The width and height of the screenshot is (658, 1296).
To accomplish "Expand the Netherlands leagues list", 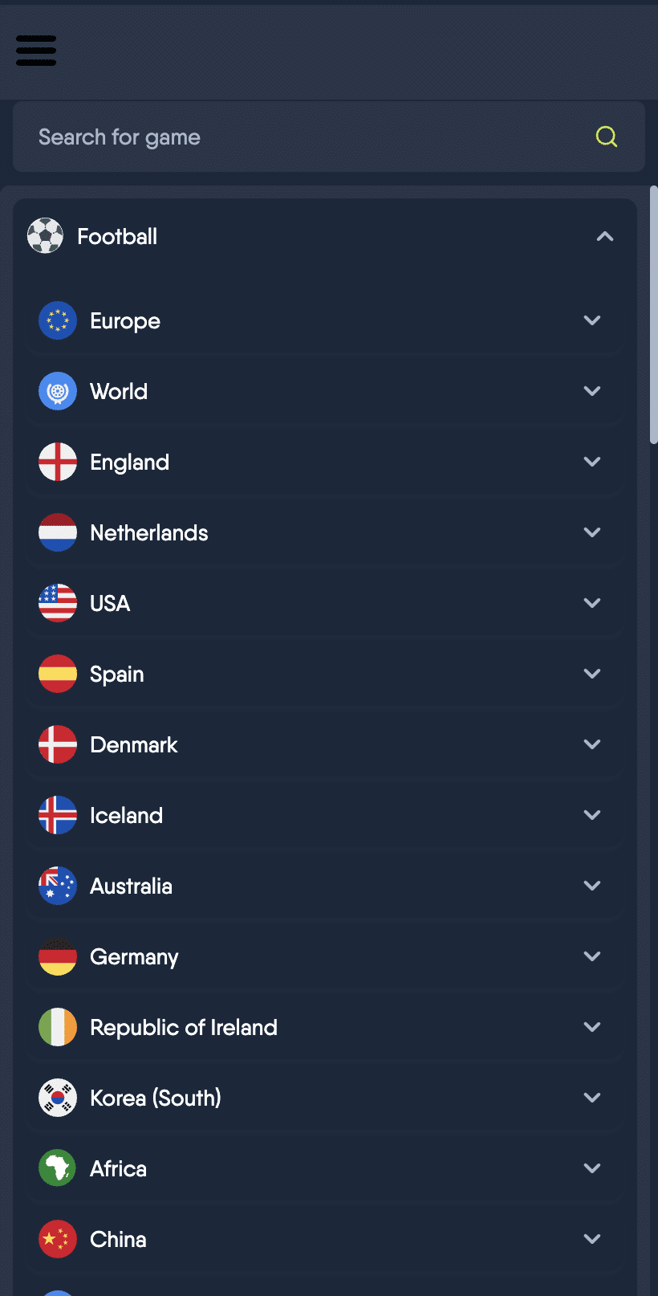I will pos(591,532).
